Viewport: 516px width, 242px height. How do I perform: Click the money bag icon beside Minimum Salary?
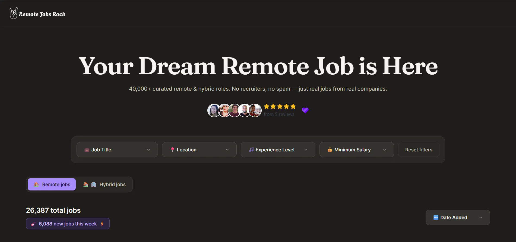(330, 149)
